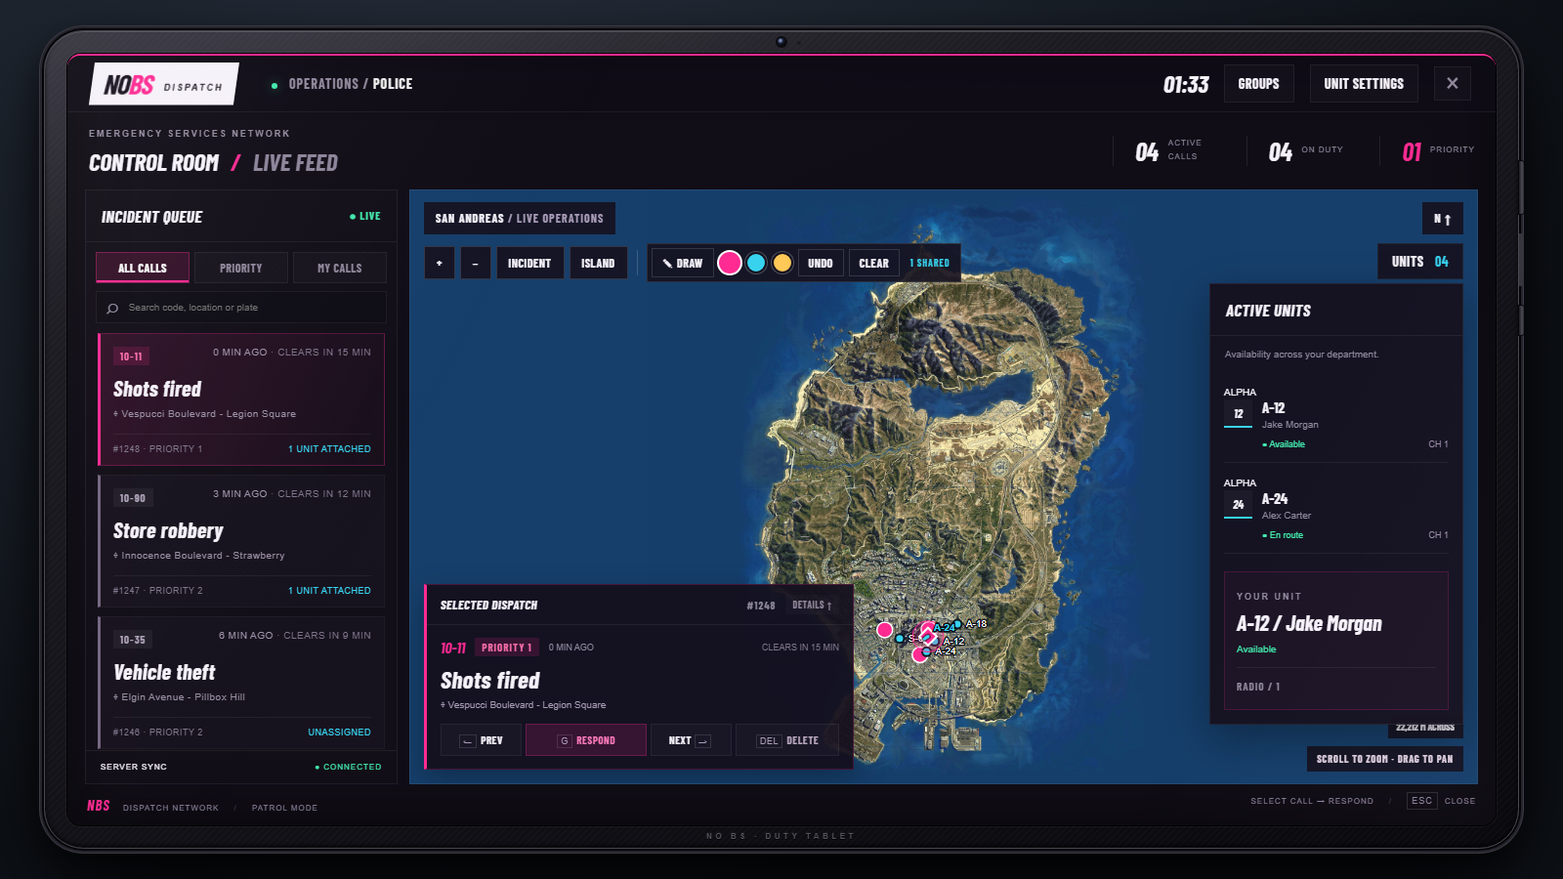1563x879 pixels.
Task: Click the north compass indicator on map
Action: [1443, 219]
